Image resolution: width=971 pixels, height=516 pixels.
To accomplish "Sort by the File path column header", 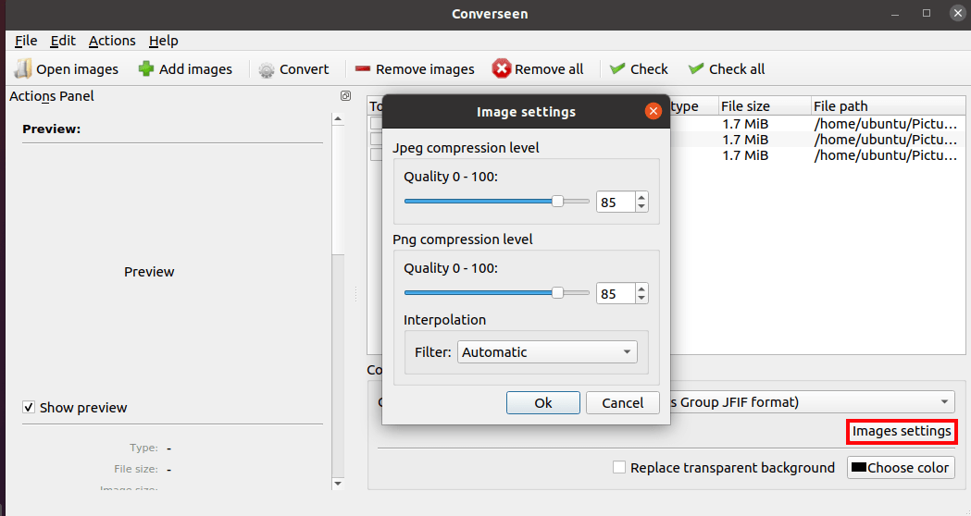I will point(888,105).
